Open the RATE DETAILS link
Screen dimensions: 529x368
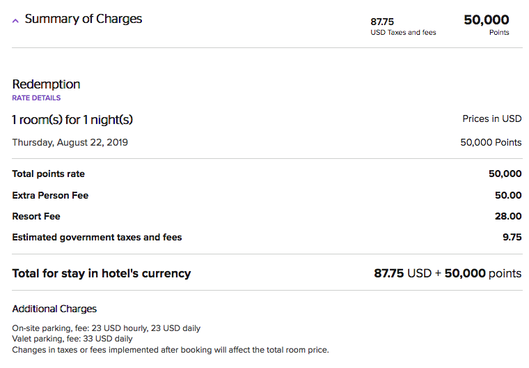[36, 98]
